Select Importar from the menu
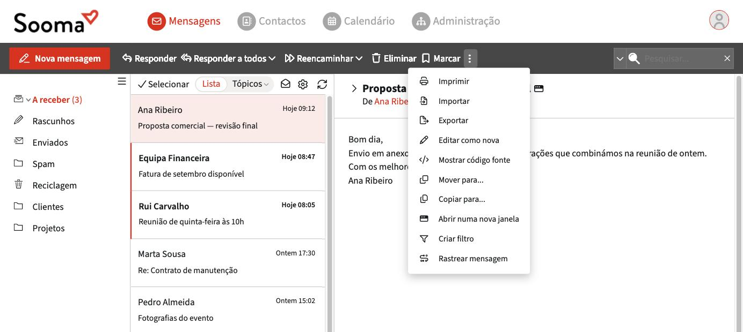Image resolution: width=743 pixels, height=332 pixels. coord(469,101)
